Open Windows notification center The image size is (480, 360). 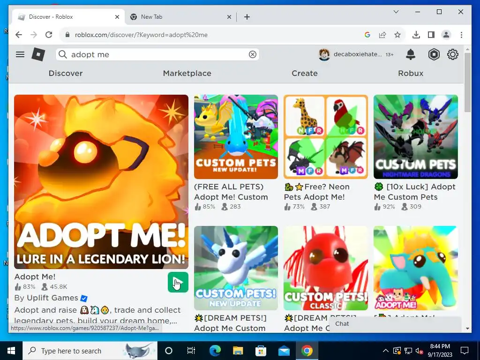pyautogui.click(x=465, y=351)
